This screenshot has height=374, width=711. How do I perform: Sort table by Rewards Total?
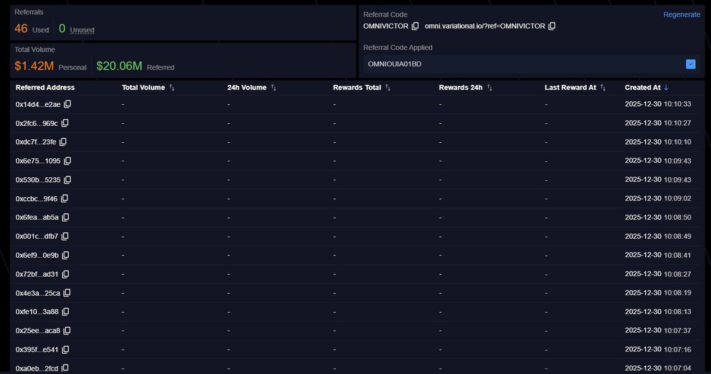[387, 87]
